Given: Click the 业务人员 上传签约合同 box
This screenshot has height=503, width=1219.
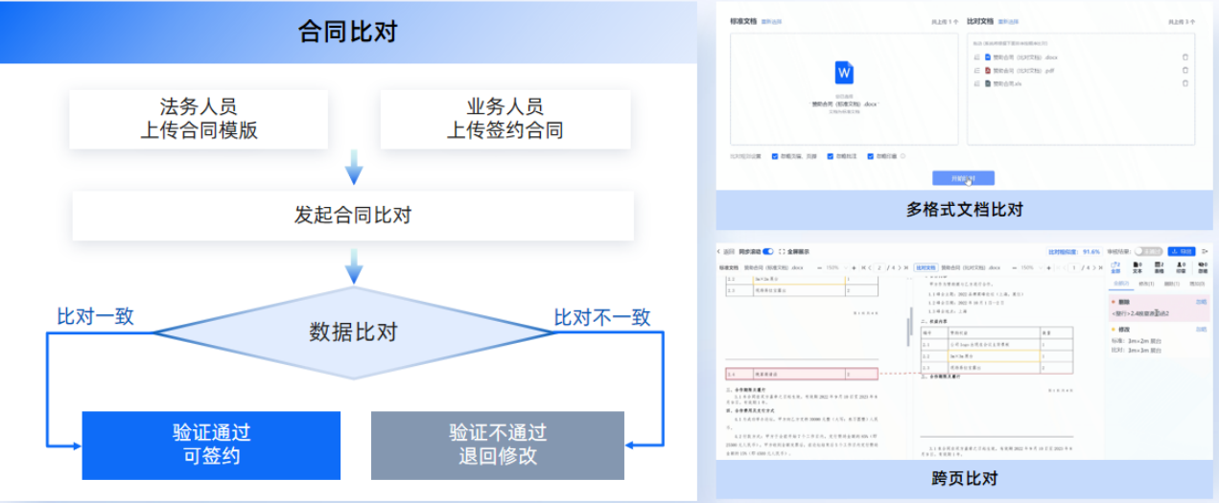Looking at the screenshot, I should (504, 119).
